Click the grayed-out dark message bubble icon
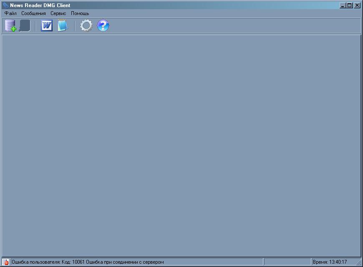 point(25,26)
